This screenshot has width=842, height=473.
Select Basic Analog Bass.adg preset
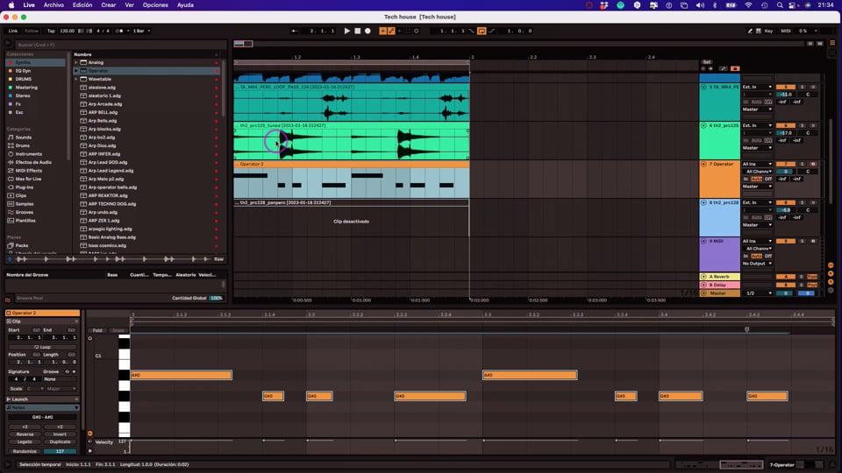[x=111, y=237]
